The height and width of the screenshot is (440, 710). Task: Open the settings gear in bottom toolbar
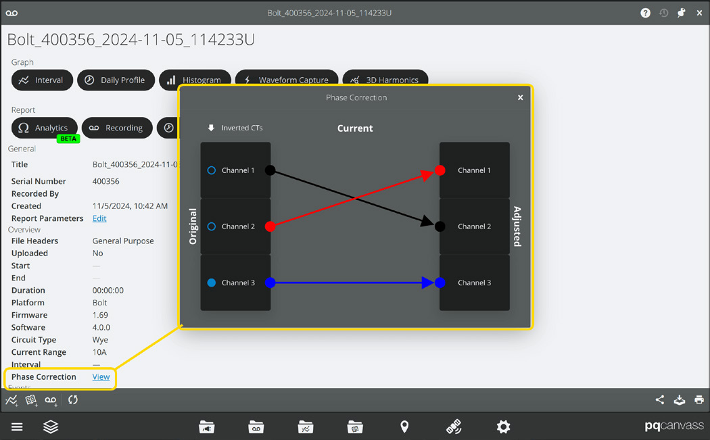point(503,426)
